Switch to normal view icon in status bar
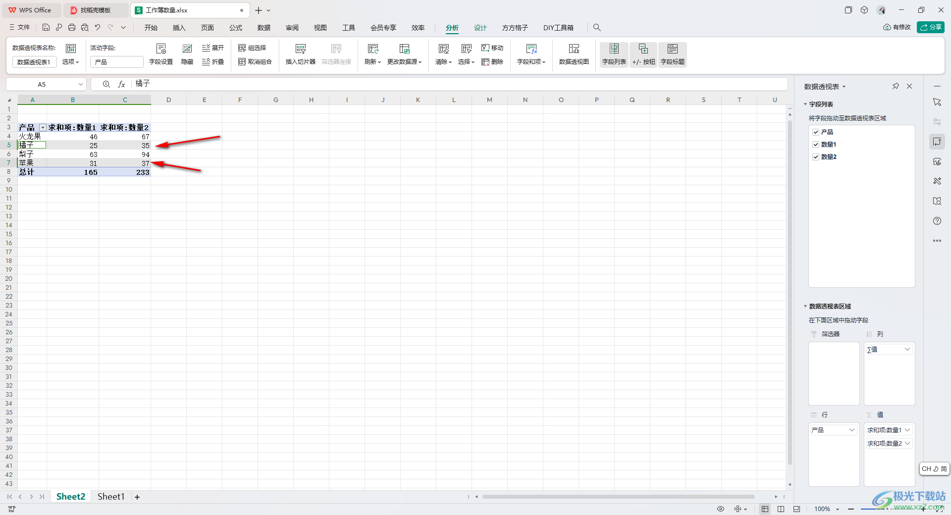The height and width of the screenshot is (515, 951). (765, 509)
